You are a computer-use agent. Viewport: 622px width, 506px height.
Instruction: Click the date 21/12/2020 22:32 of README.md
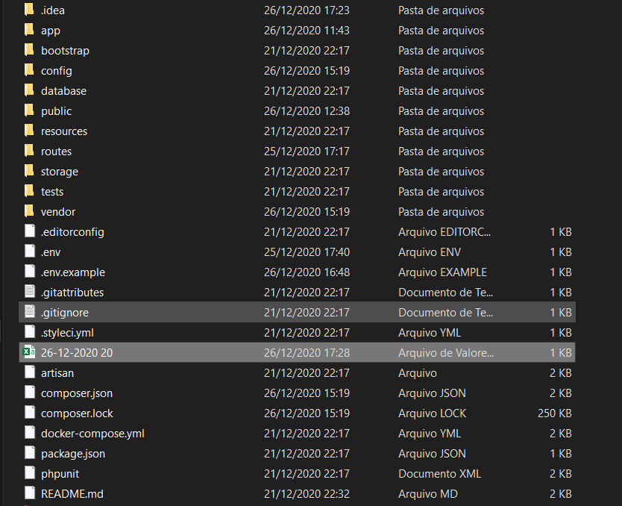click(x=307, y=494)
